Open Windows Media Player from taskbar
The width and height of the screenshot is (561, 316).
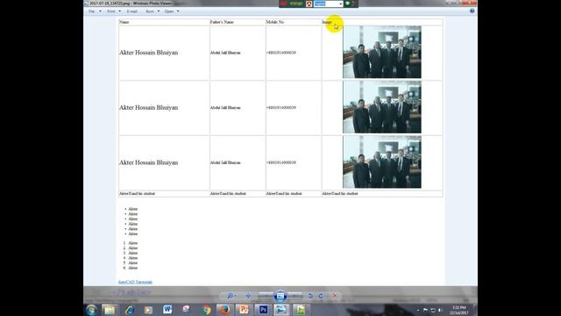click(x=148, y=310)
